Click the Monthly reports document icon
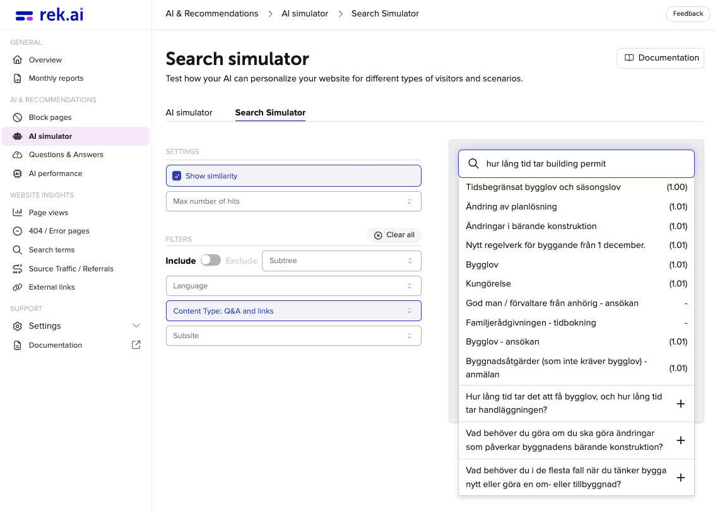This screenshot has width=715, height=513. [18, 78]
